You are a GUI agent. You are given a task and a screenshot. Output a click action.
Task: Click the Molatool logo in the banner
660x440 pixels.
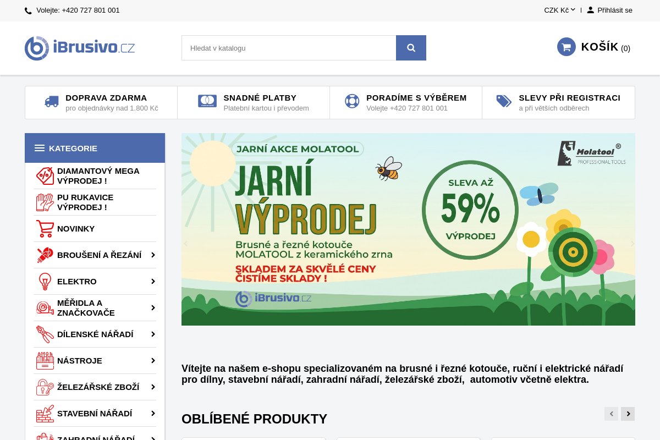(591, 153)
